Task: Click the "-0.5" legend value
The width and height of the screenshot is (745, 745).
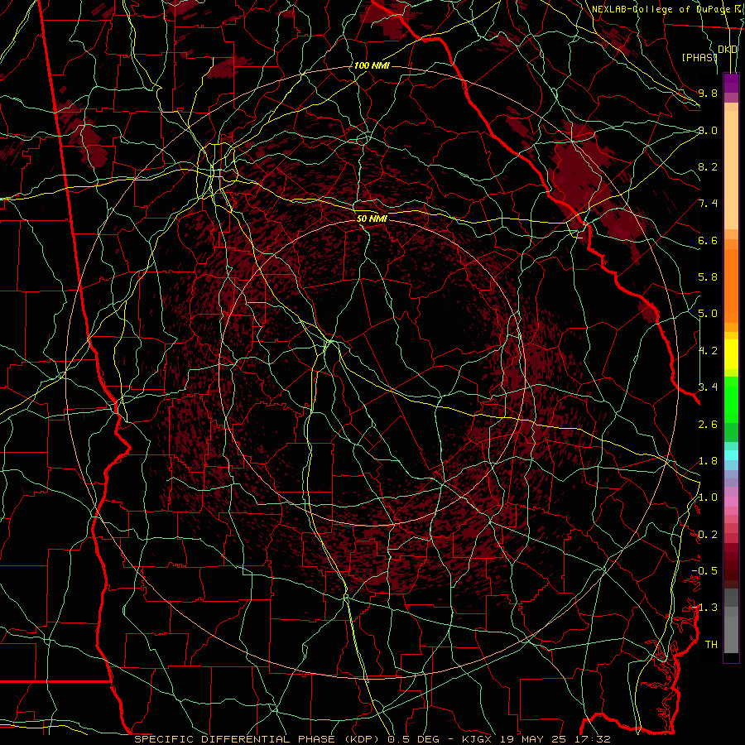Action: point(704,571)
